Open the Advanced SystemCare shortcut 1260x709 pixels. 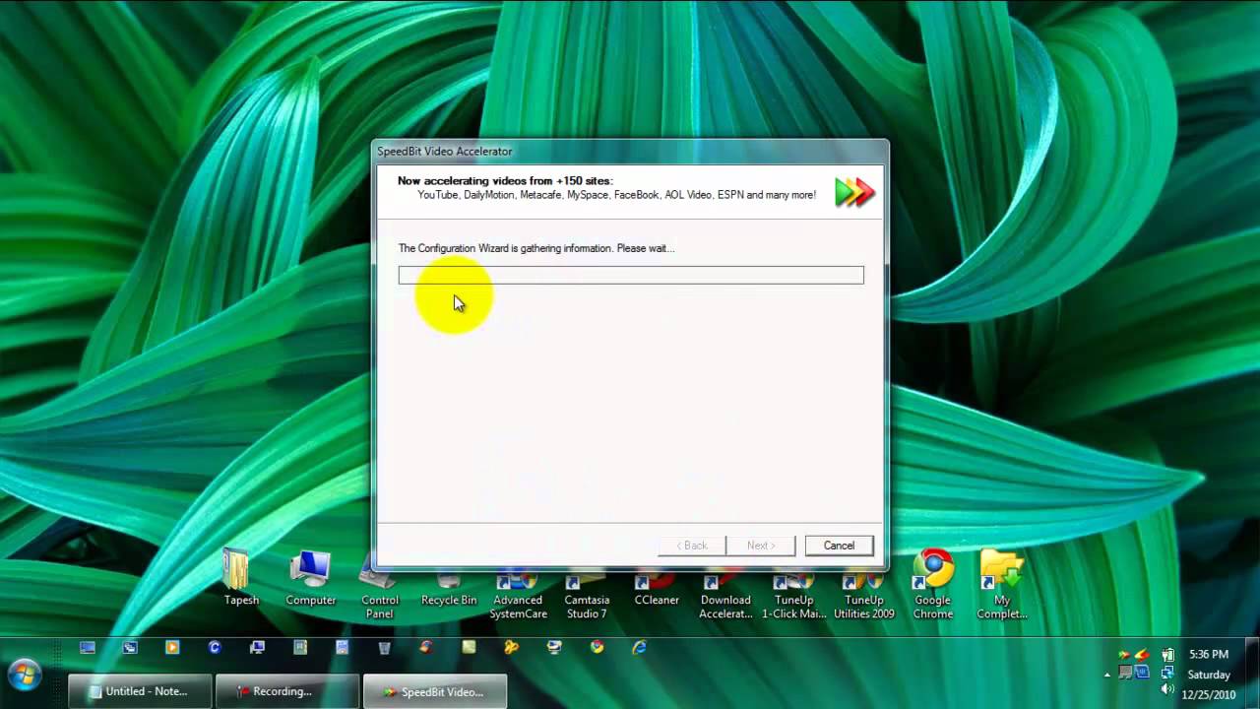coord(518,594)
